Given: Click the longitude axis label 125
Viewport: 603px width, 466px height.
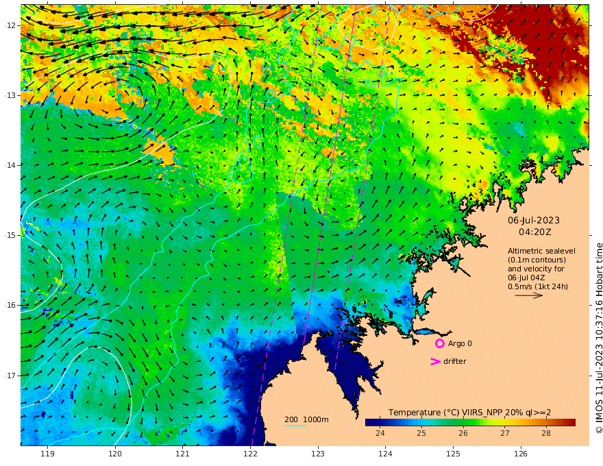Looking at the screenshot, I should pyautogui.click(x=453, y=454).
